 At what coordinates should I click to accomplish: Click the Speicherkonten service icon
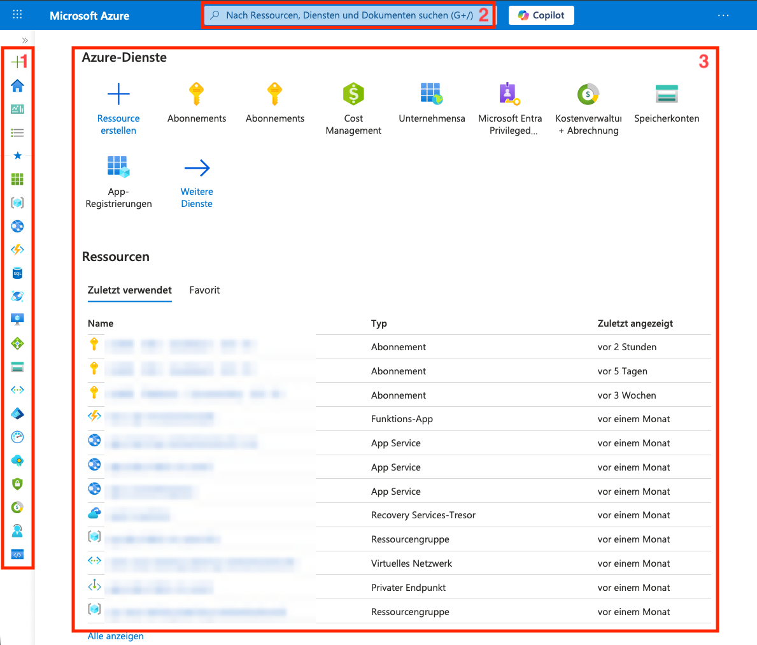(x=667, y=95)
